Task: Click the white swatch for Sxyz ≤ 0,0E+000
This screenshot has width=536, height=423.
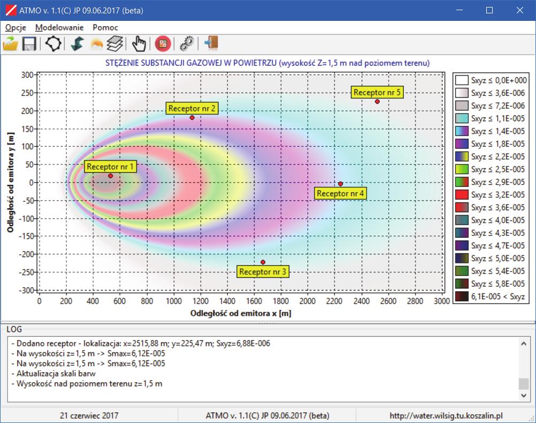Action: [x=462, y=80]
